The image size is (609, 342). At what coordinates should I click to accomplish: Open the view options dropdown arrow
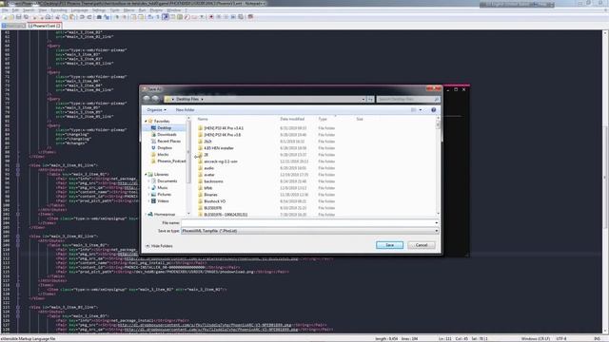(x=421, y=110)
